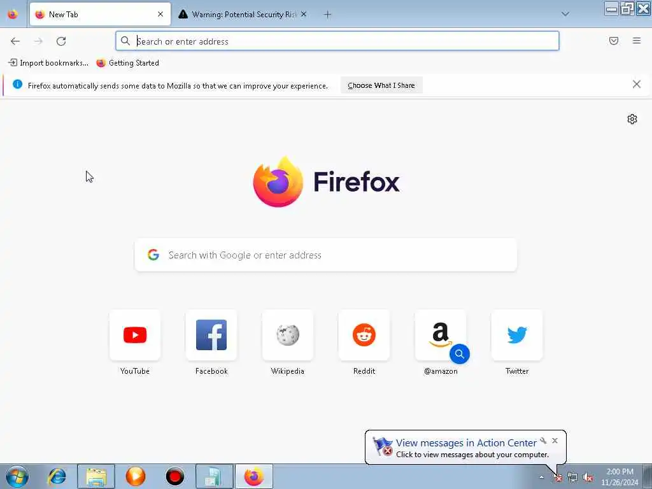Image resolution: width=652 pixels, height=489 pixels.
Task: Open the Firefox hamburger application menu
Action: [x=637, y=41]
